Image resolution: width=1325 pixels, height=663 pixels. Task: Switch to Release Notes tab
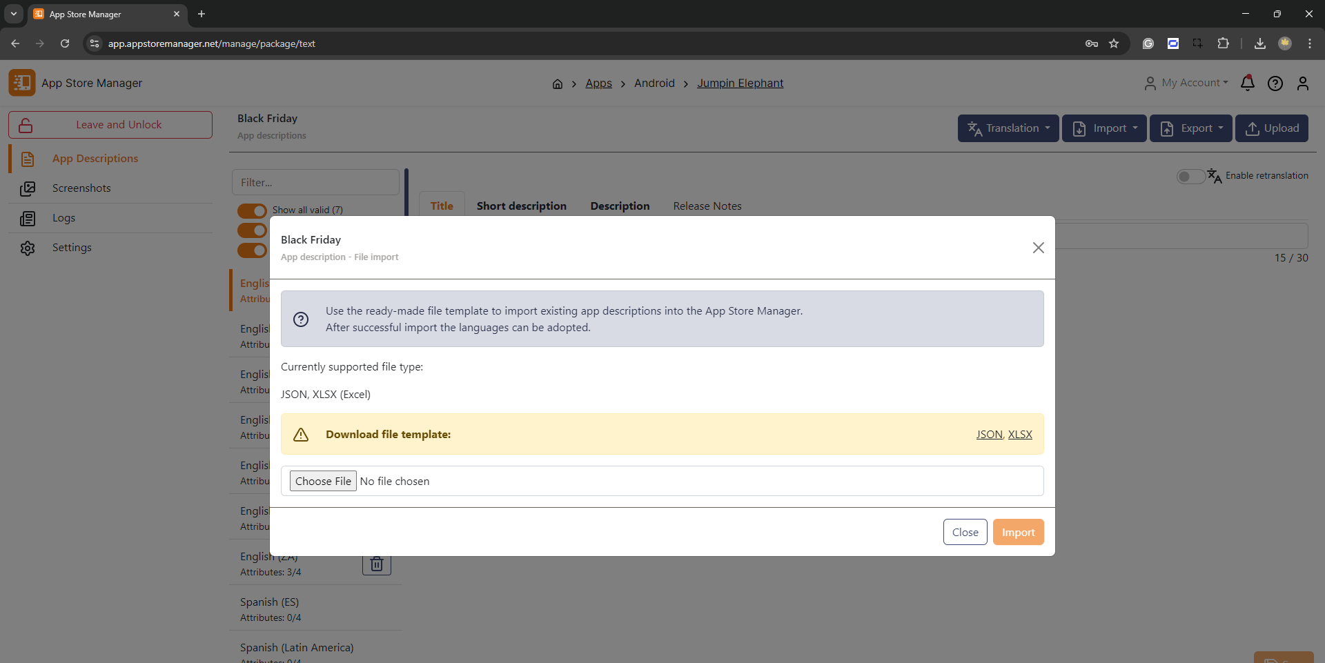[707, 206]
